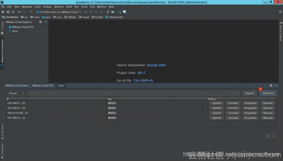This screenshot has width=283, height=161.
Task: Open the Favorites side tool window tab
Action: [x=2, y=151]
